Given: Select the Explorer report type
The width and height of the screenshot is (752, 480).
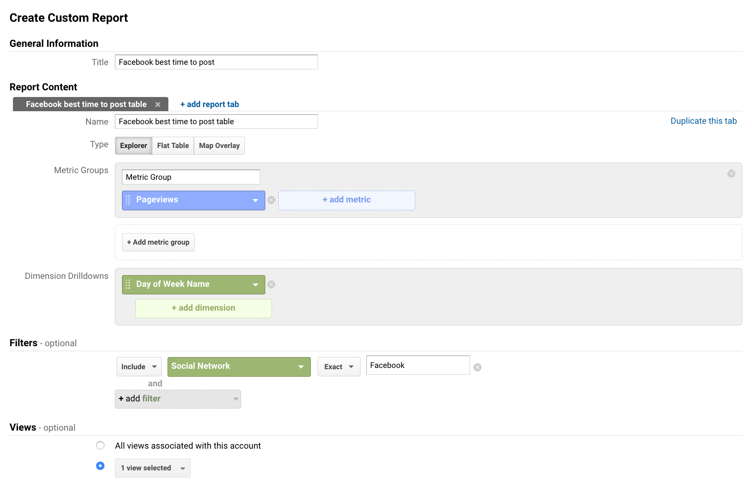Looking at the screenshot, I should point(133,146).
